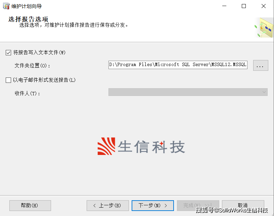
Task: Click the 以电子邮件形式发送报告(L) label text
Action: coord(44,80)
